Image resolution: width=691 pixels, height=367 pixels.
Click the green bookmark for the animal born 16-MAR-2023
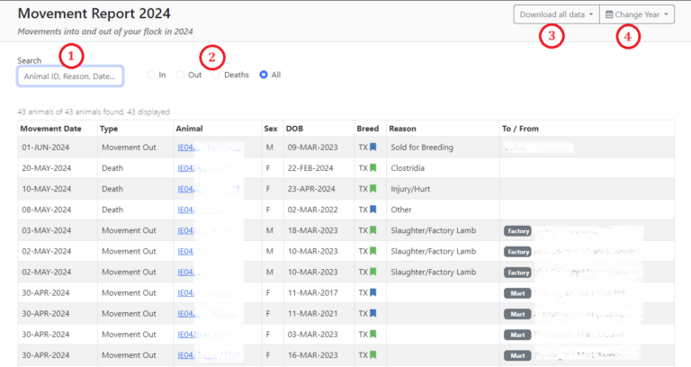(x=372, y=354)
